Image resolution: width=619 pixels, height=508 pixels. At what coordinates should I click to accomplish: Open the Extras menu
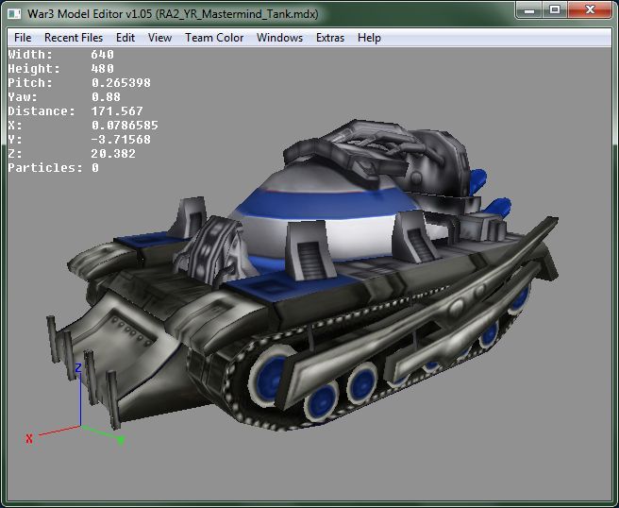(330, 38)
